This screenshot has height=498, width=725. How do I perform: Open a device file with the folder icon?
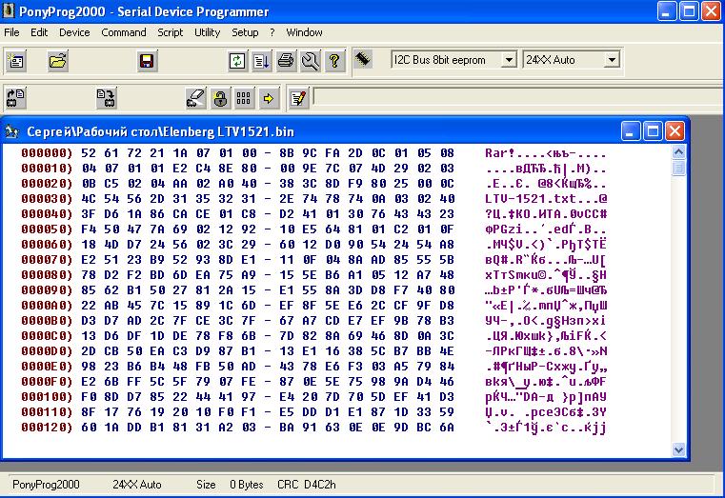tap(58, 61)
